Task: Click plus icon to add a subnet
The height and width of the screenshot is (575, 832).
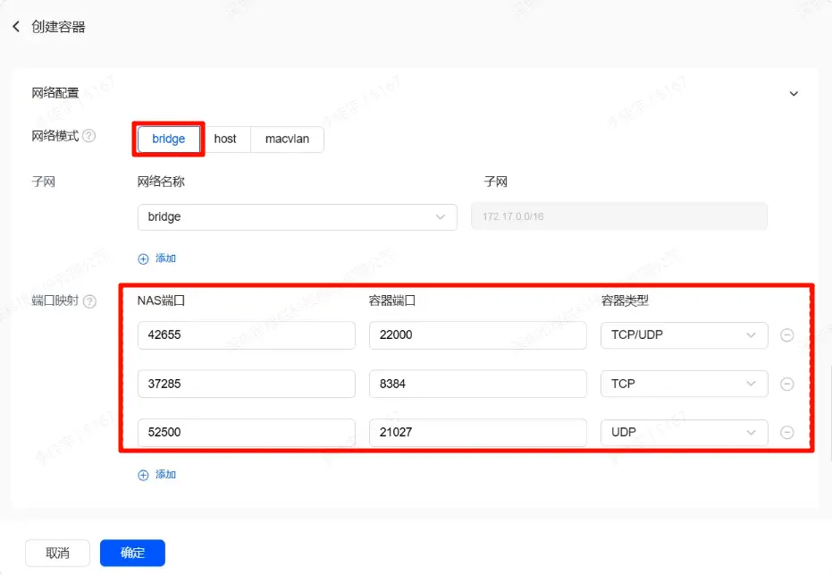Action: point(143,258)
